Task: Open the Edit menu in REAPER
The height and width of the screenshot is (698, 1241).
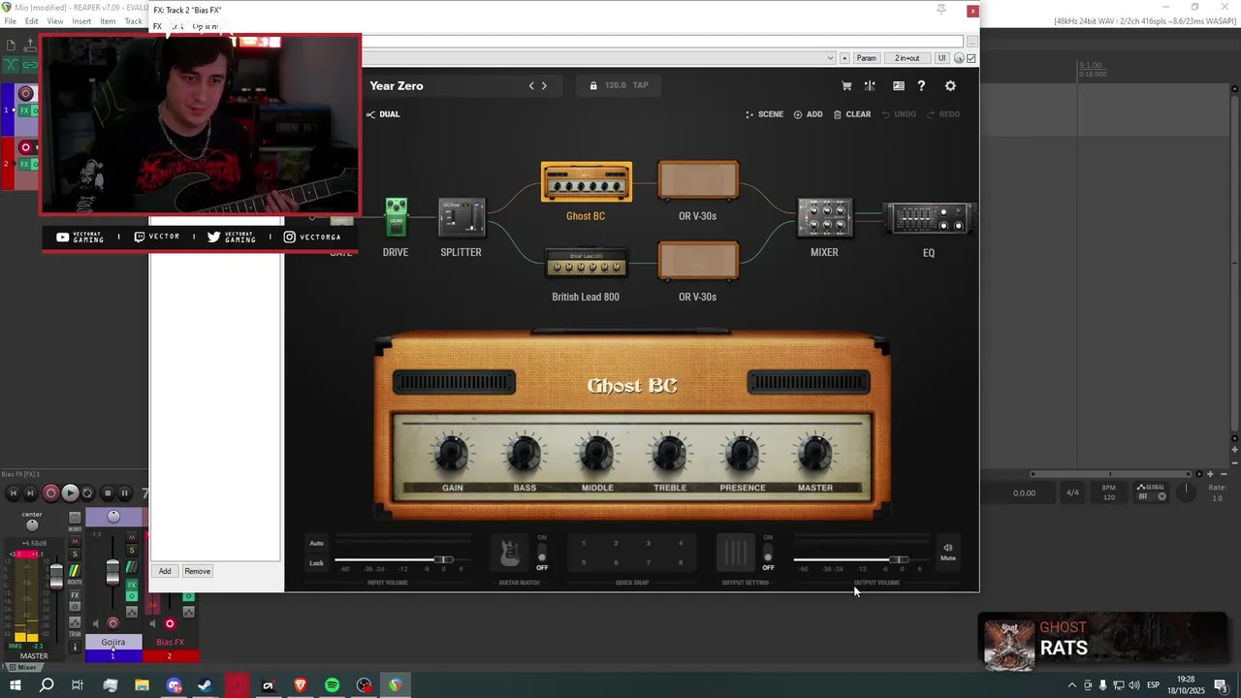Action: 32,21
